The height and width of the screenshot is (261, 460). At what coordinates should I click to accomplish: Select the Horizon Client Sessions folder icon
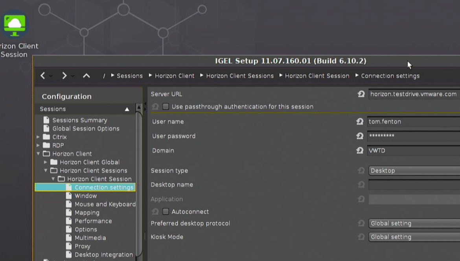click(x=54, y=170)
